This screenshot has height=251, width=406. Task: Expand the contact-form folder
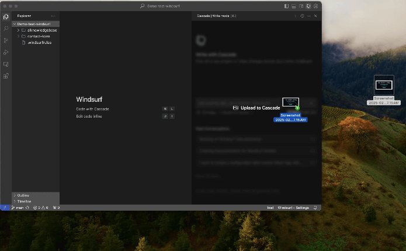coord(36,36)
